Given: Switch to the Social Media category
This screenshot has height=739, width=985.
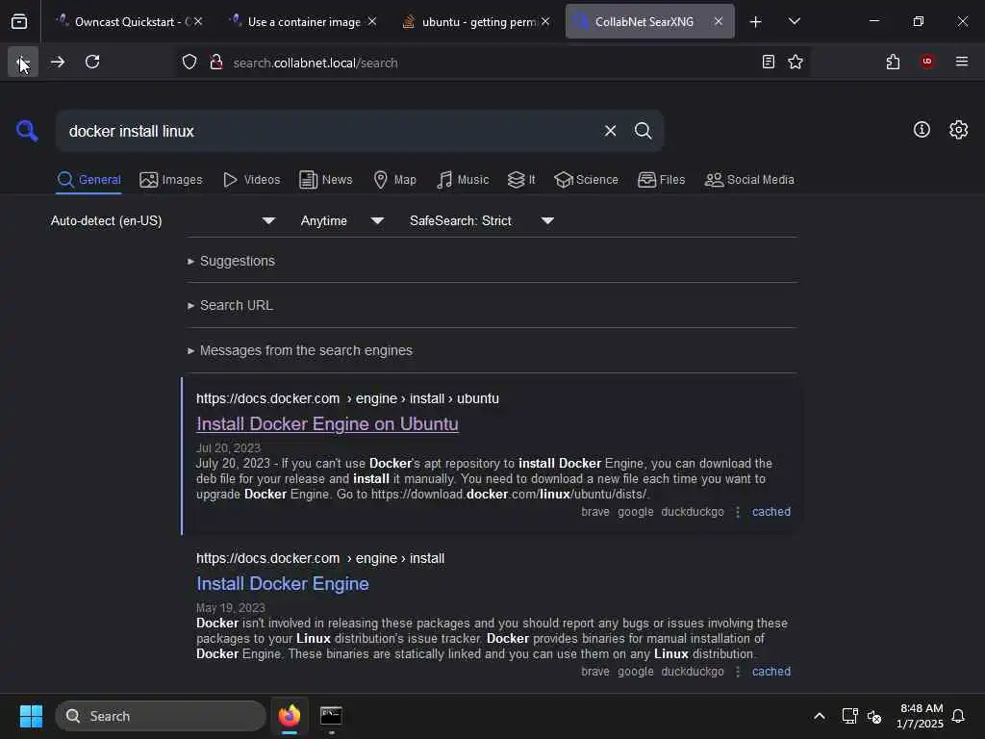Looking at the screenshot, I should pos(748,180).
